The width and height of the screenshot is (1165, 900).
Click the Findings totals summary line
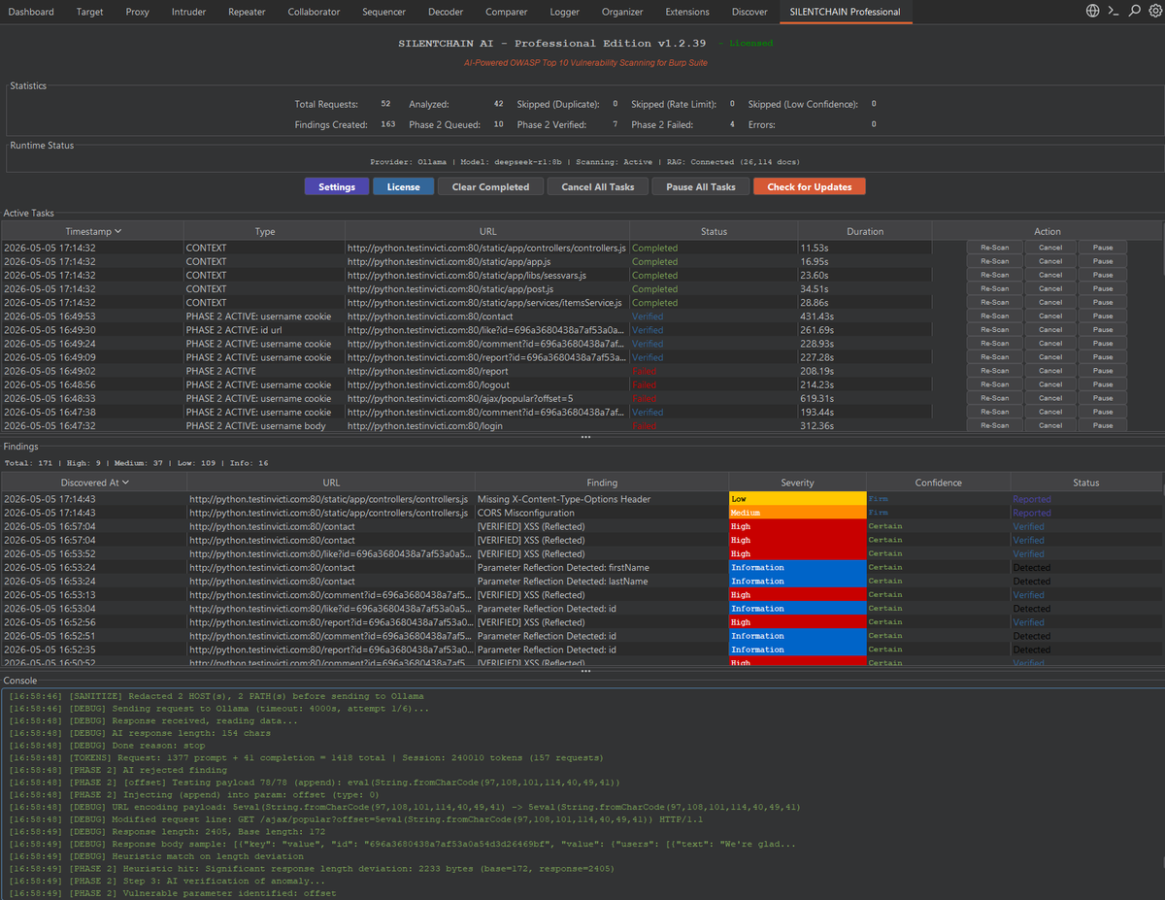[x=136, y=463]
